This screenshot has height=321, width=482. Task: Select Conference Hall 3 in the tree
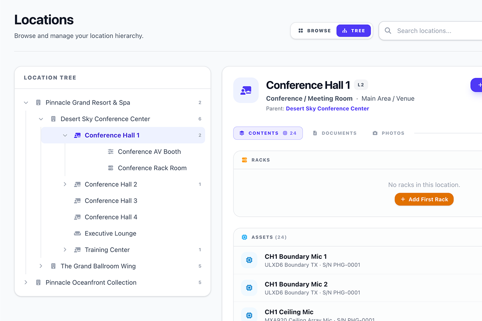click(x=111, y=201)
